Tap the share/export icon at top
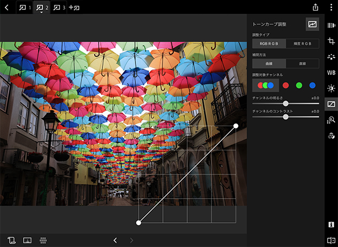Screen dimensions: 338x247 point(315,8)
